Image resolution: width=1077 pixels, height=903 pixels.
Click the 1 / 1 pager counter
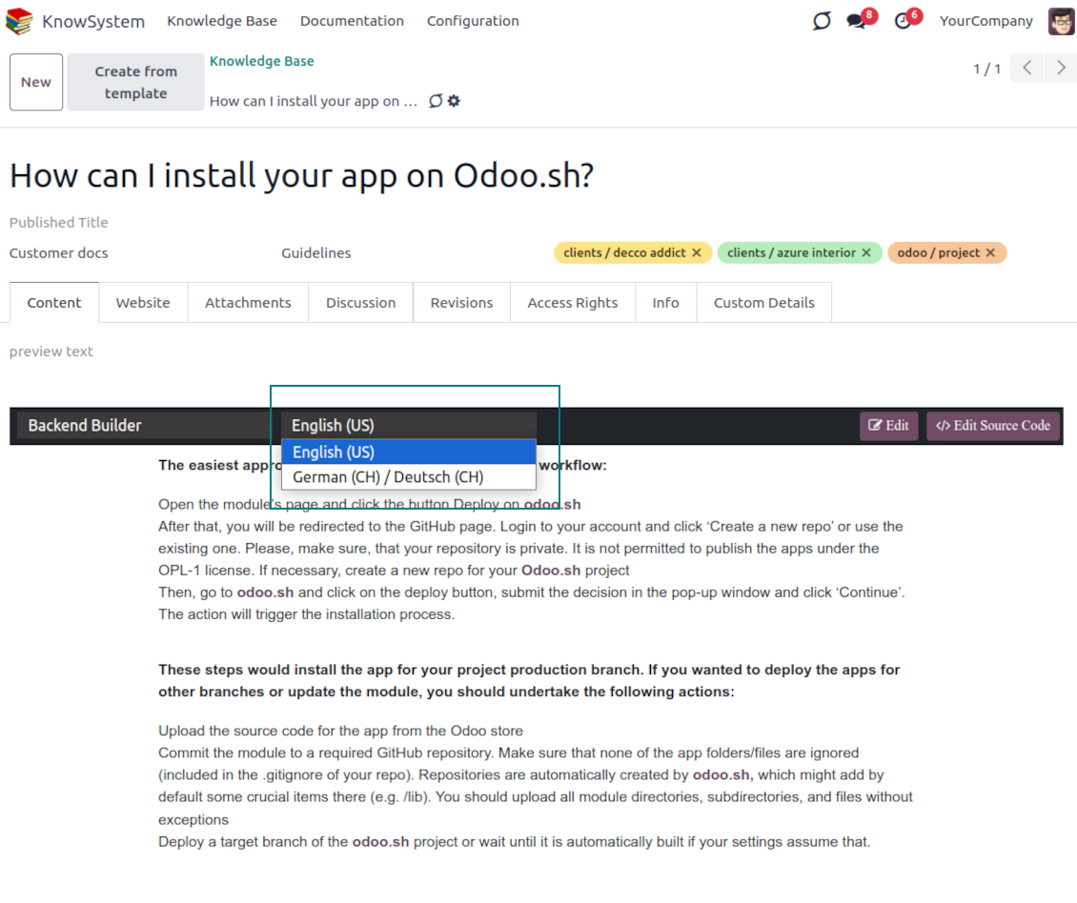987,69
